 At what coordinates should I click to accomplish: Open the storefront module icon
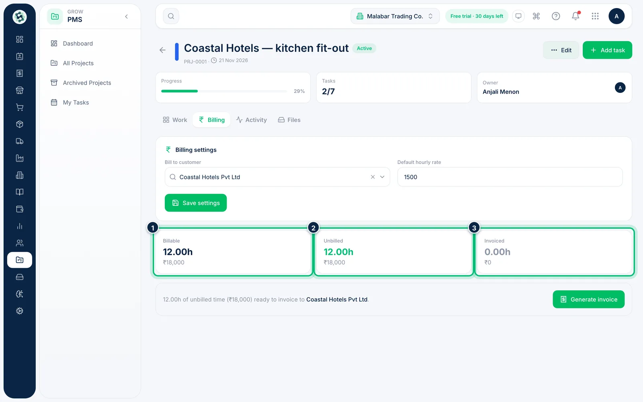(19, 90)
